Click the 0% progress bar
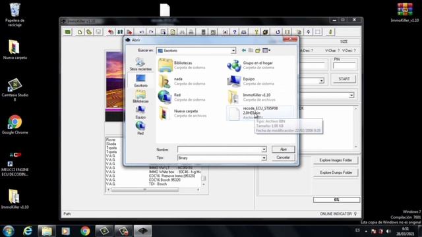 coord(336,199)
